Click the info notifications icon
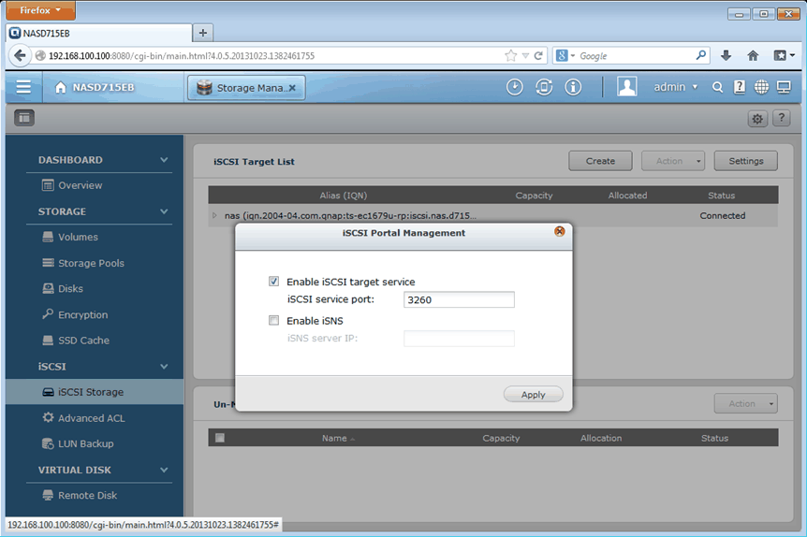The width and height of the screenshot is (807, 537). coord(573,87)
